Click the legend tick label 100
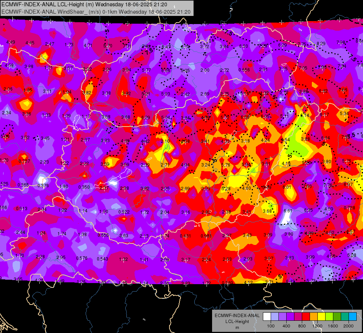Viewport: 363px width, 333px height. [x=271, y=326]
